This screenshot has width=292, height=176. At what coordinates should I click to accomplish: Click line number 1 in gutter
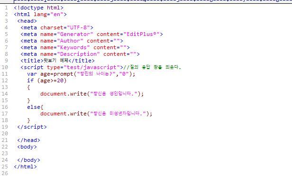[x=7, y=8]
